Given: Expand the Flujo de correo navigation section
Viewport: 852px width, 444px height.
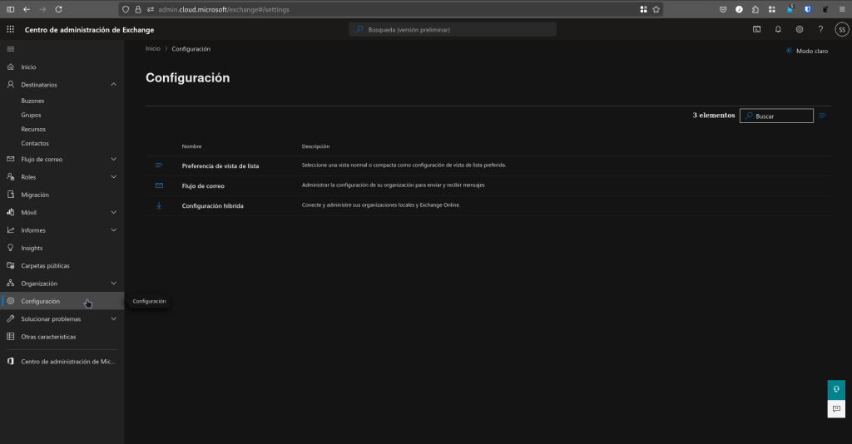Looking at the screenshot, I should (114, 159).
